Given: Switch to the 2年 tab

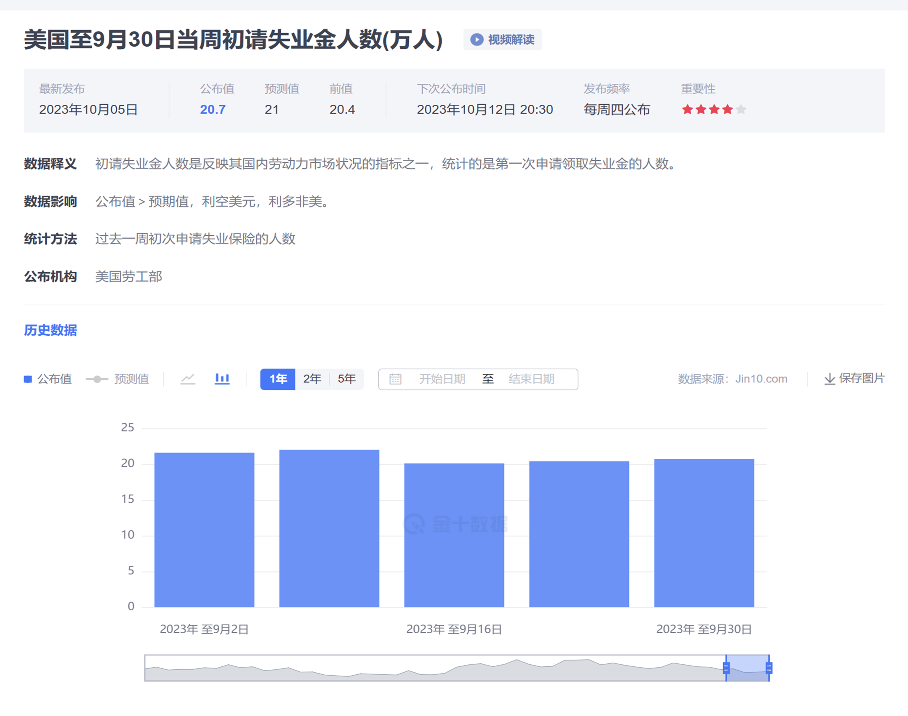Looking at the screenshot, I should 312,379.
